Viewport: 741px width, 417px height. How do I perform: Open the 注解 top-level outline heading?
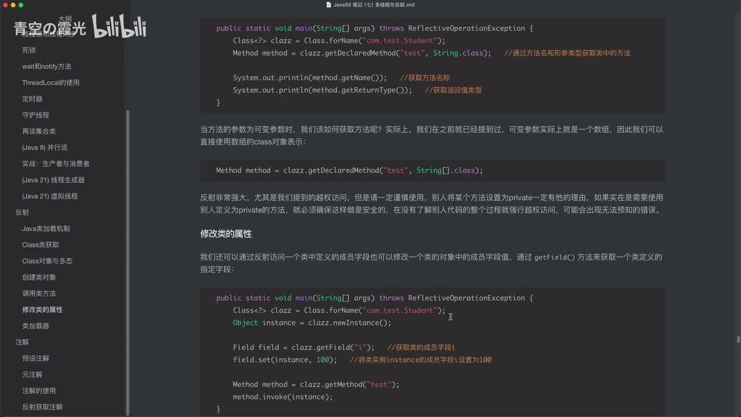pos(22,342)
